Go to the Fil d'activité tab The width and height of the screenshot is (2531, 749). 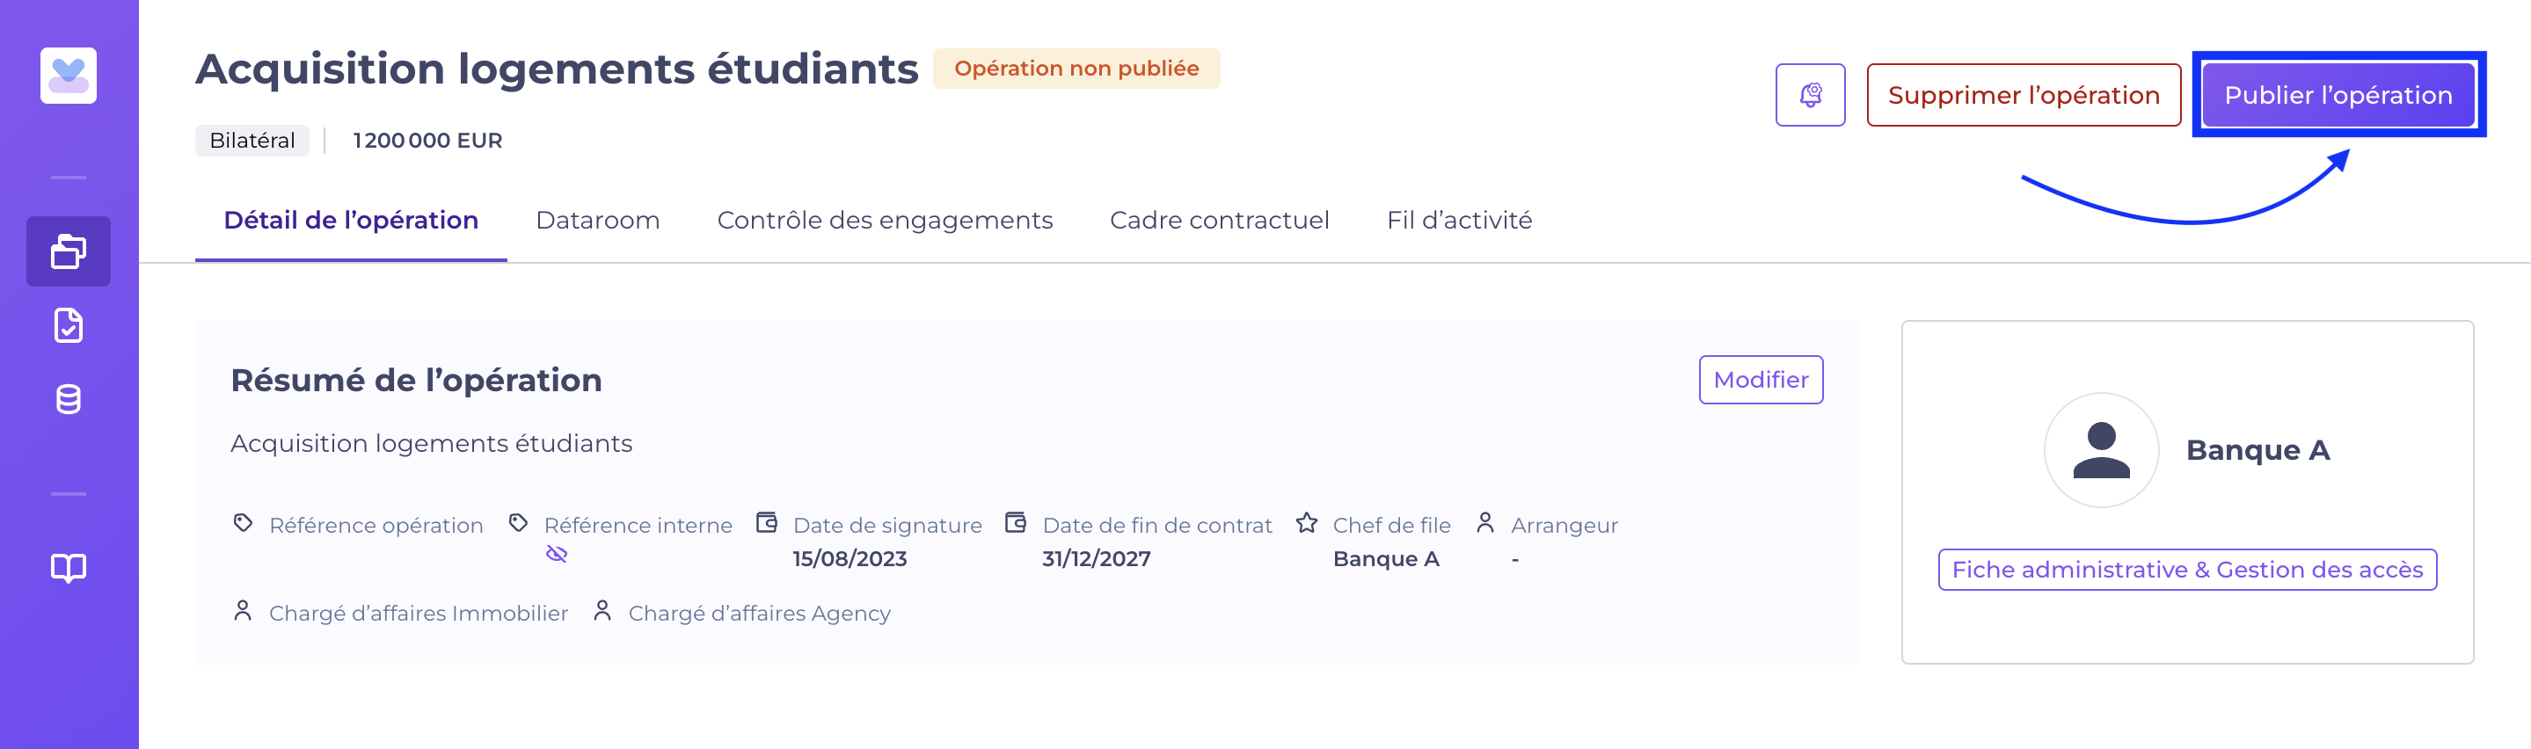click(1459, 220)
